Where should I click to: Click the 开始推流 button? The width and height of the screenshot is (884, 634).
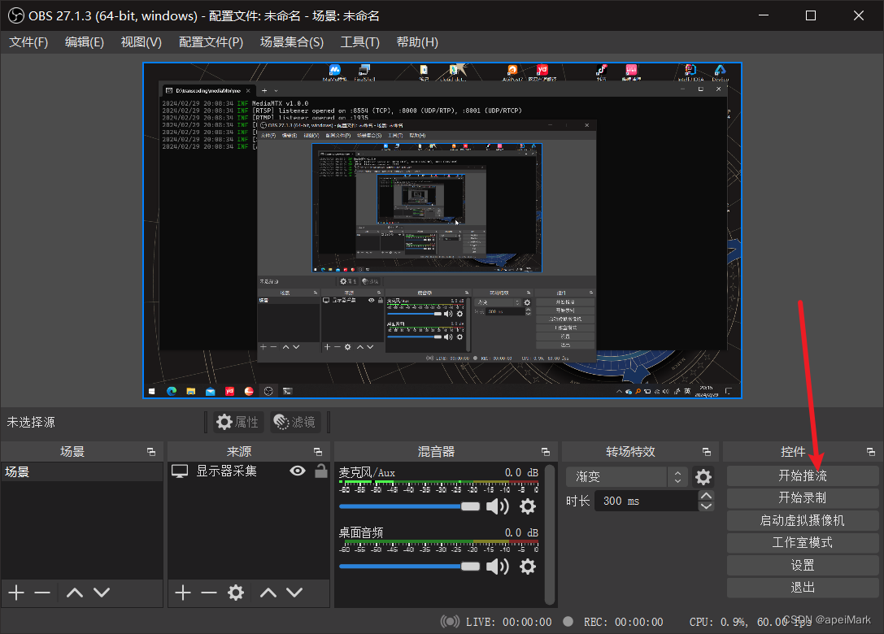click(802, 475)
